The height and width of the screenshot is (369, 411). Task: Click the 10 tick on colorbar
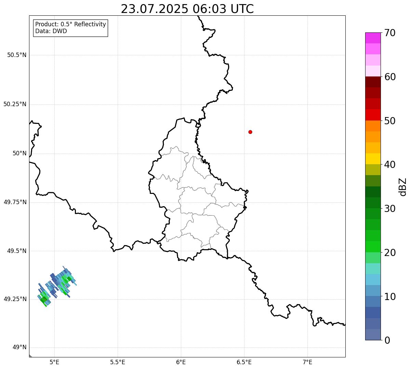[x=390, y=297]
